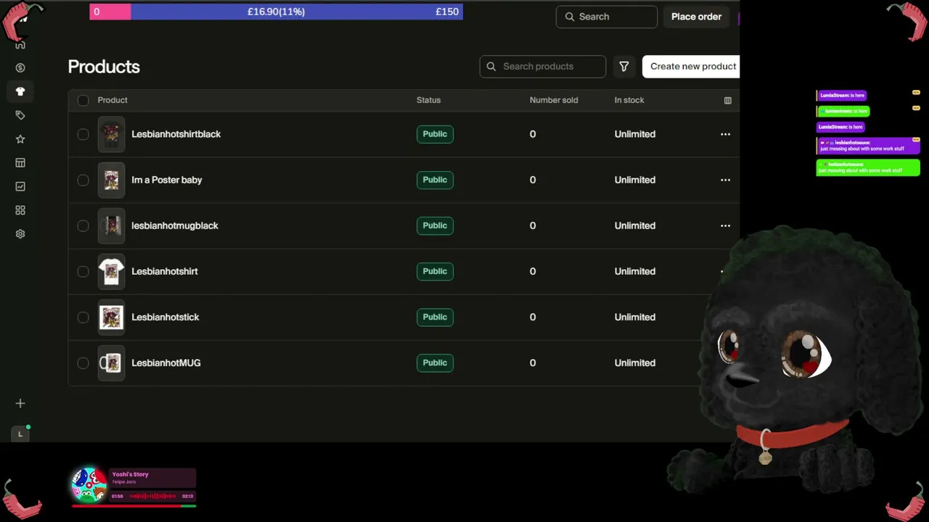Open the three-dot menu for lesbianhotmugblack
The width and height of the screenshot is (929, 522).
coord(725,225)
